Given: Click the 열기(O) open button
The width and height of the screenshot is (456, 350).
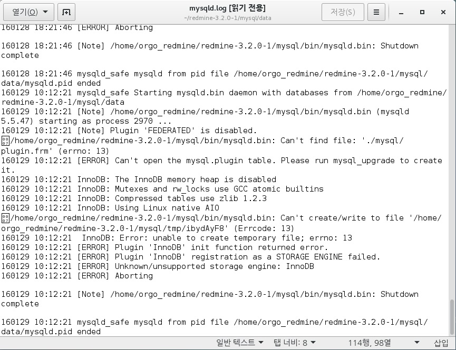Looking at the screenshot, I should [24, 12].
